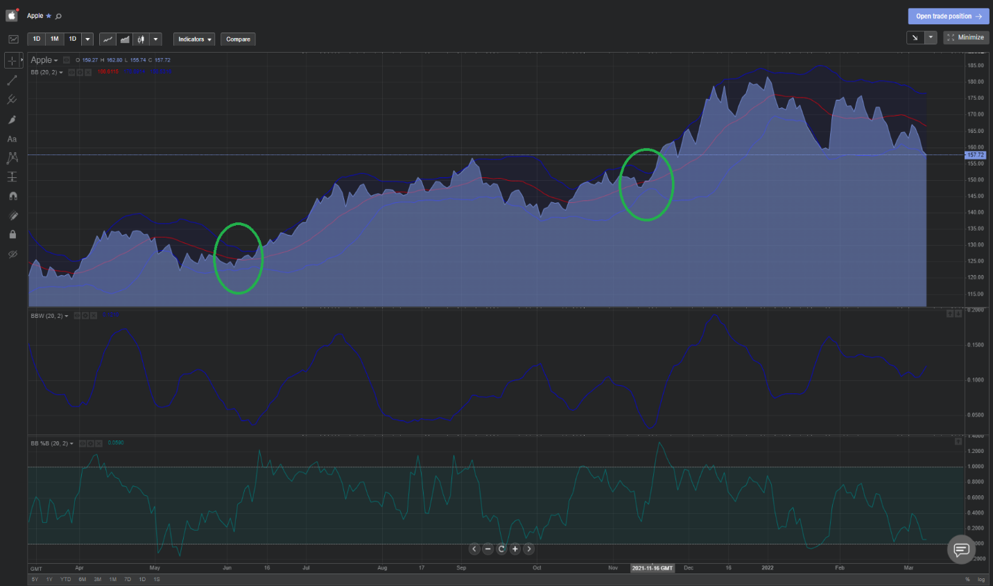The height and width of the screenshot is (586, 993).
Task: Select the pitchfork drawing tool
Action: pos(12,100)
